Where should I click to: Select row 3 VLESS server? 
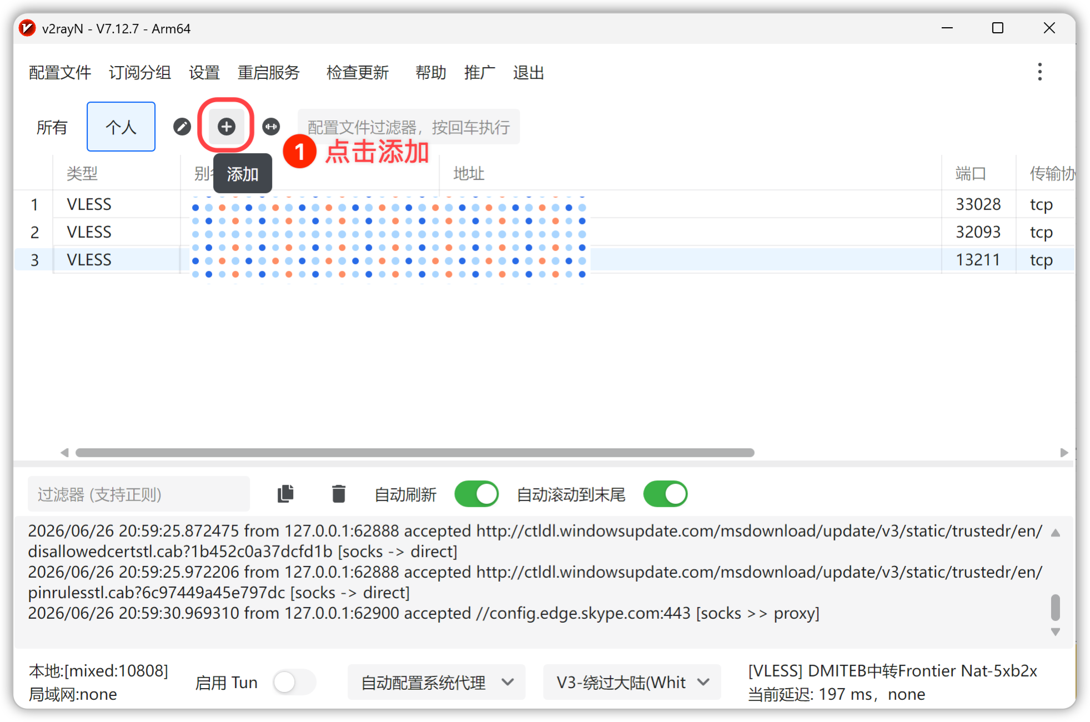click(544, 260)
